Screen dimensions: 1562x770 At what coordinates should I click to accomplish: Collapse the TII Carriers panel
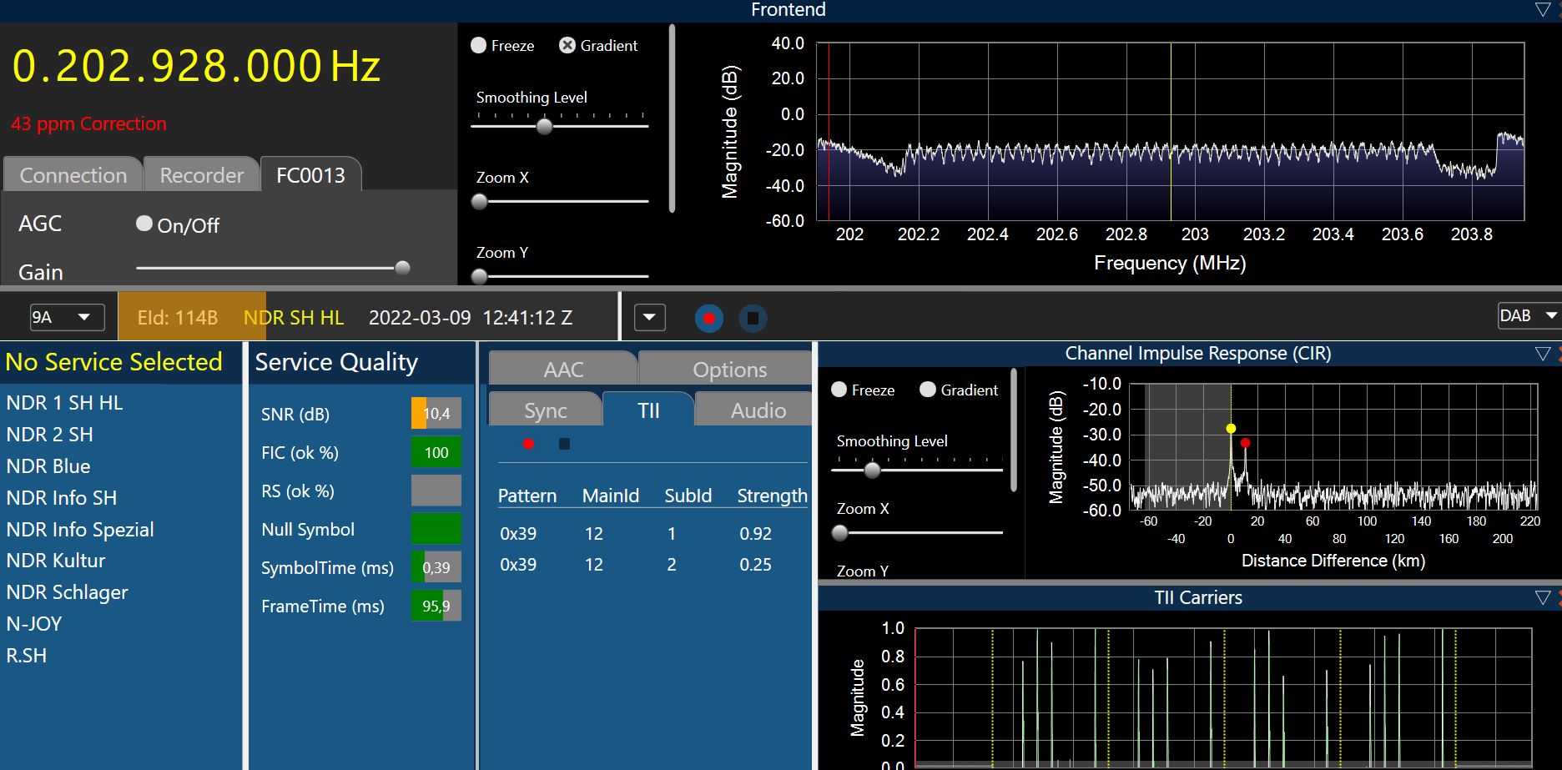[x=1542, y=598]
